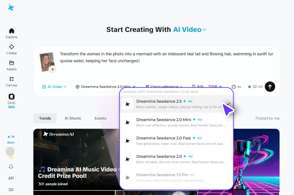Open the Create section in sidebar
The height and width of the screenshot is (195, 294).
[12, 49]
